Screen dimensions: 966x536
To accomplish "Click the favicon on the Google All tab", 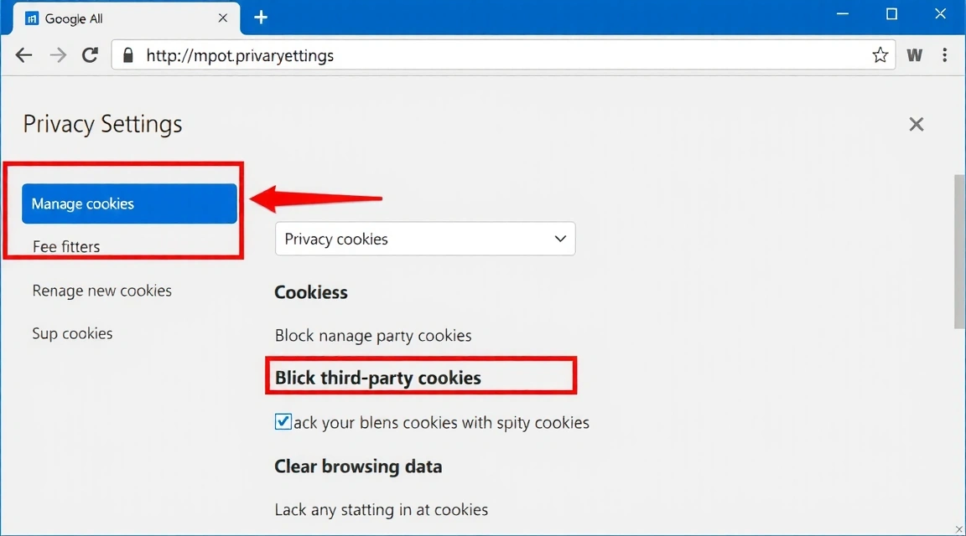I will [33, 18].
